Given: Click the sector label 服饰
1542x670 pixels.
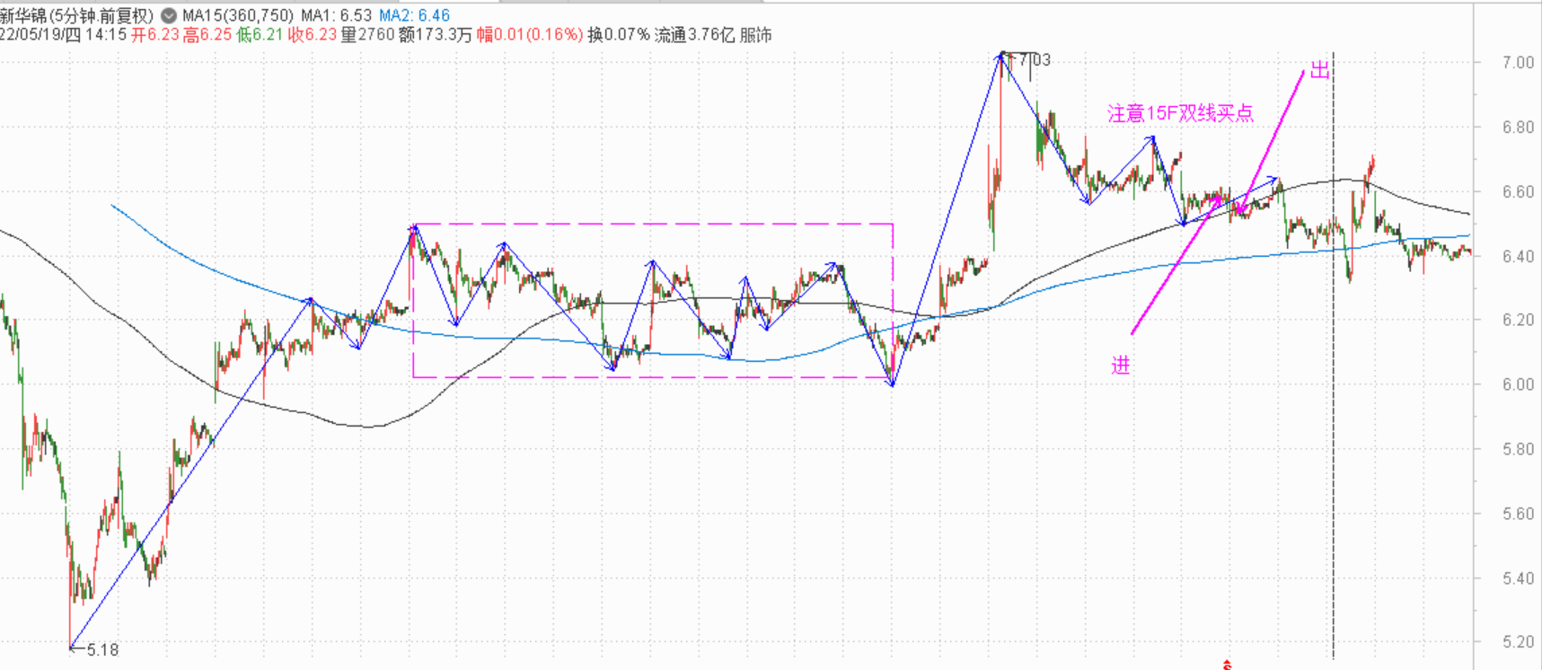Looking at the screenshot, I should (756, 35).
